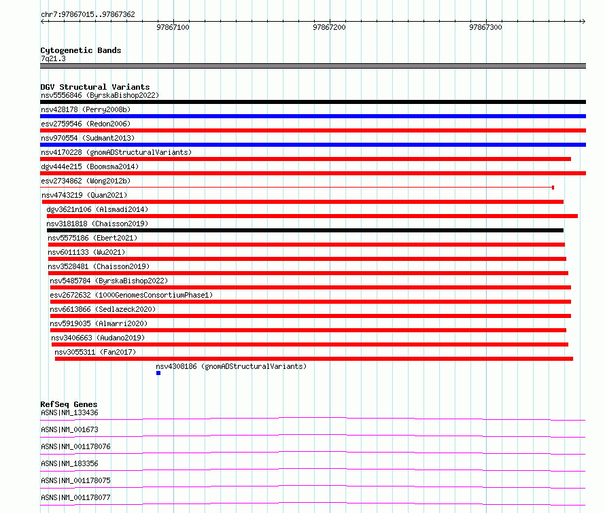Open the nsv5575186 (Ebert2021) label
605x513 pixels.
(x=92, y=238)
